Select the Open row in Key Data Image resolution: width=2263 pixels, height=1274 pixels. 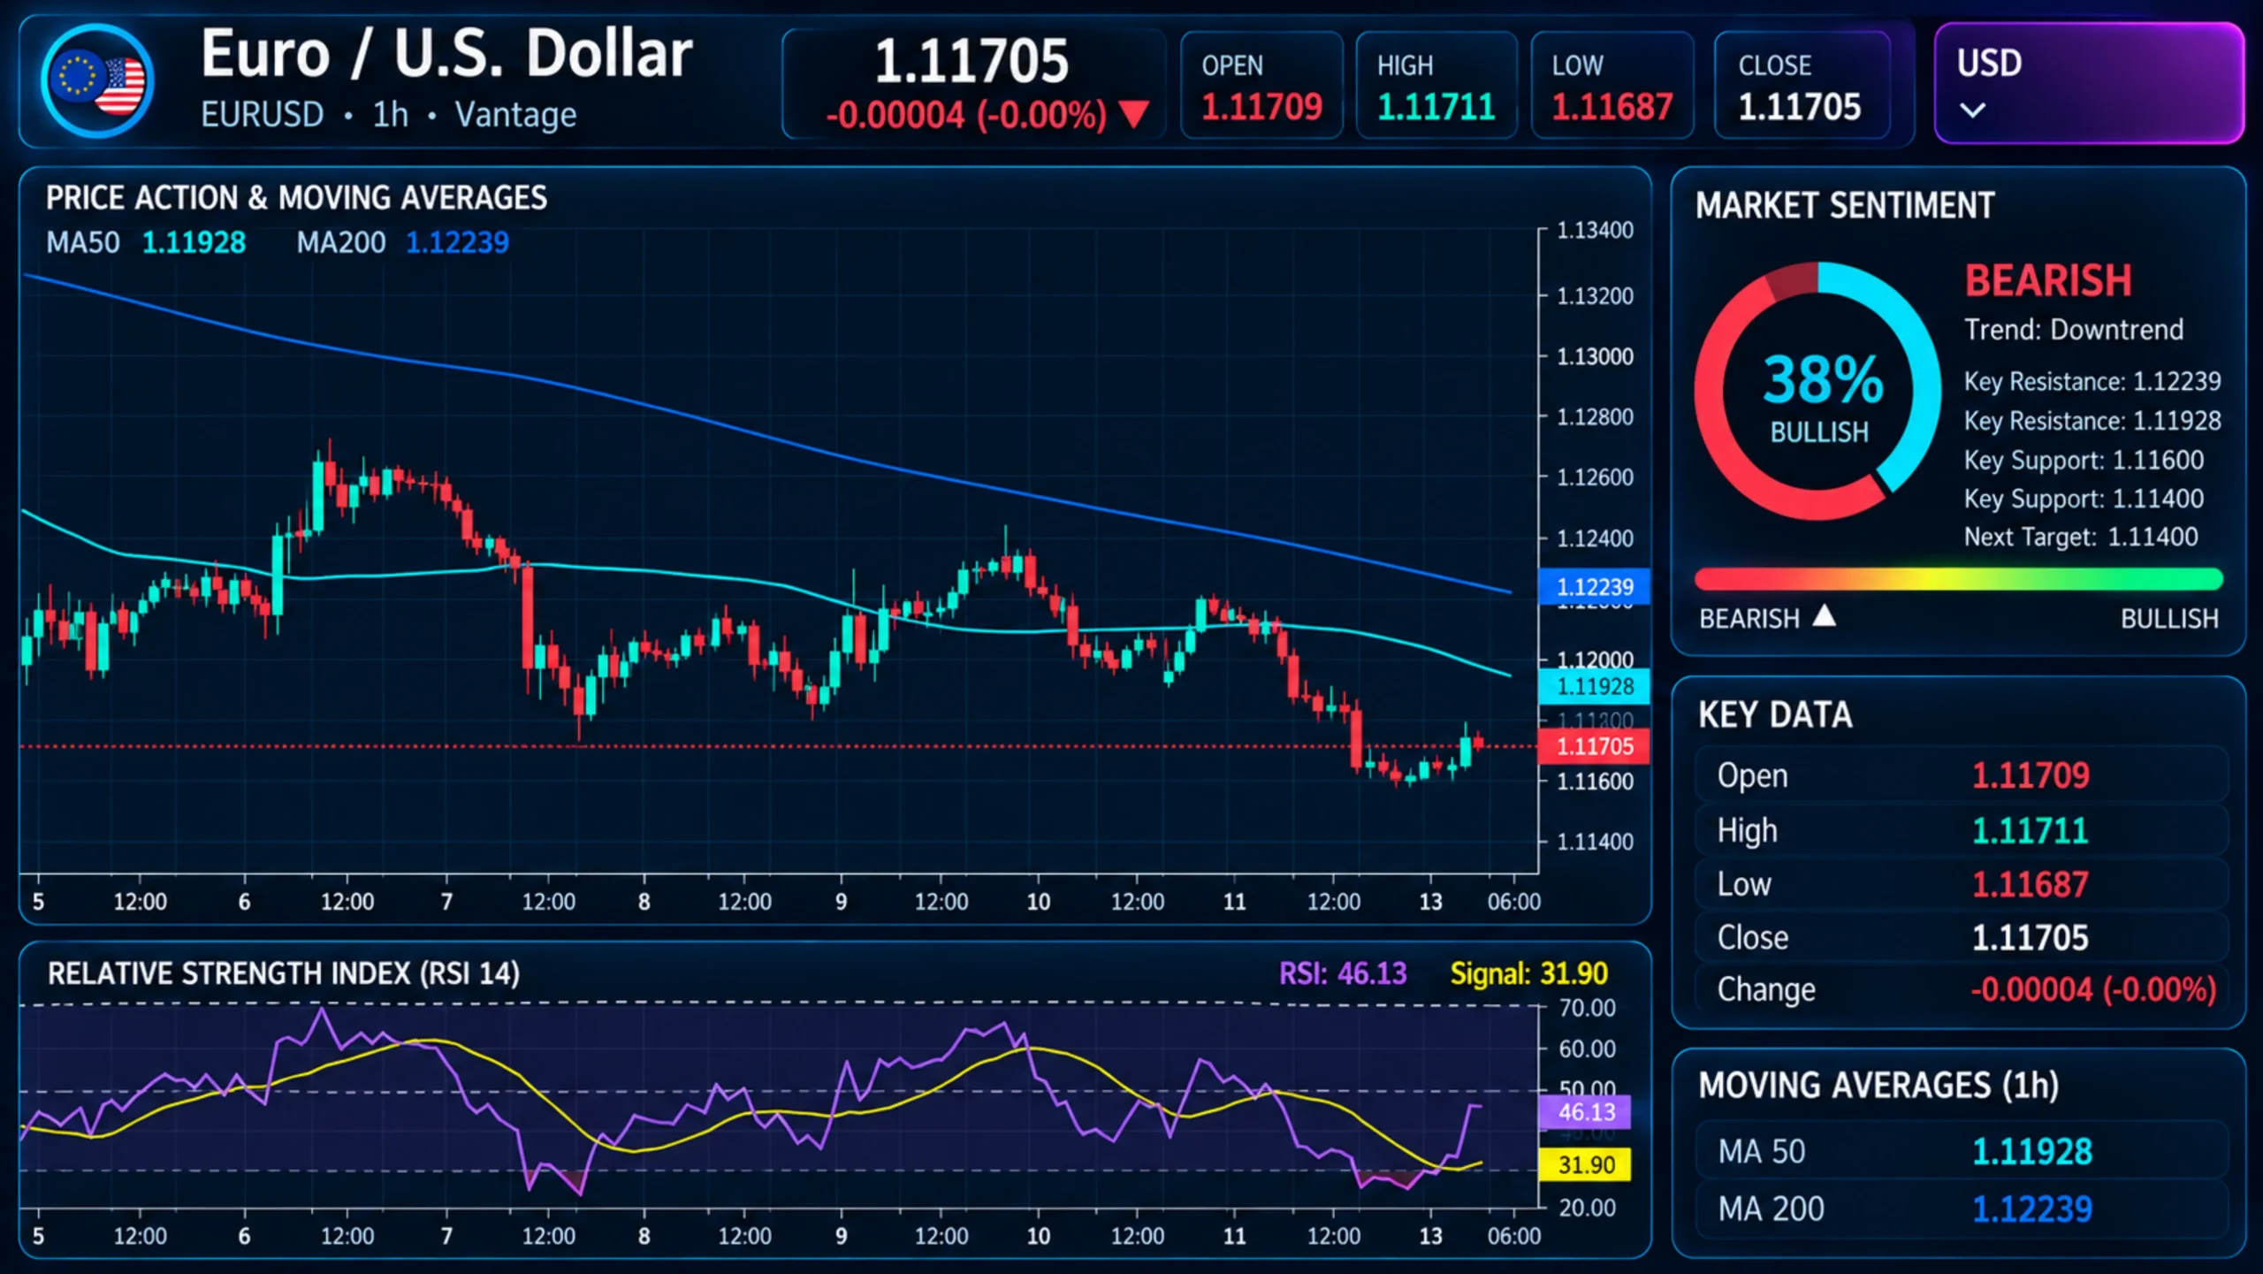(x=1961, y=775)
